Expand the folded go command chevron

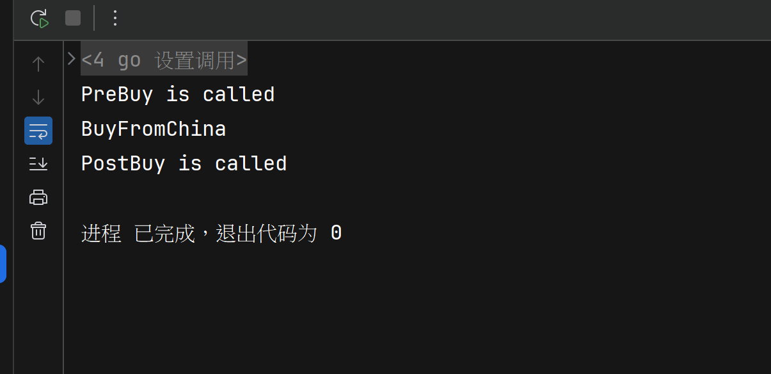point(72,59)
